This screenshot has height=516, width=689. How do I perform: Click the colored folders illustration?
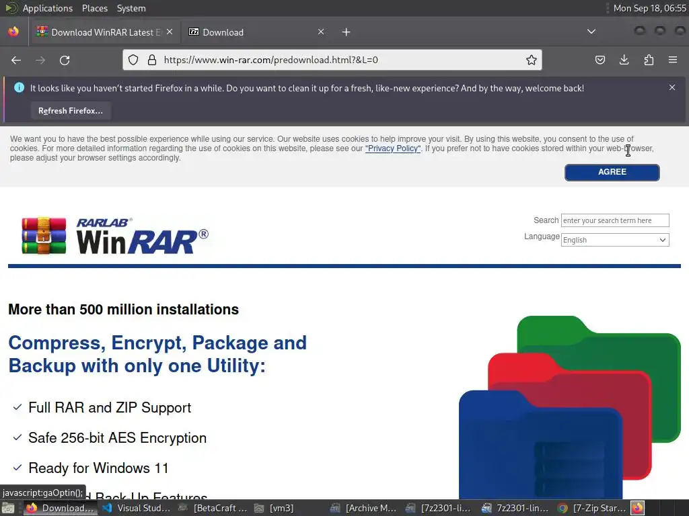click(x=570, y=407)
